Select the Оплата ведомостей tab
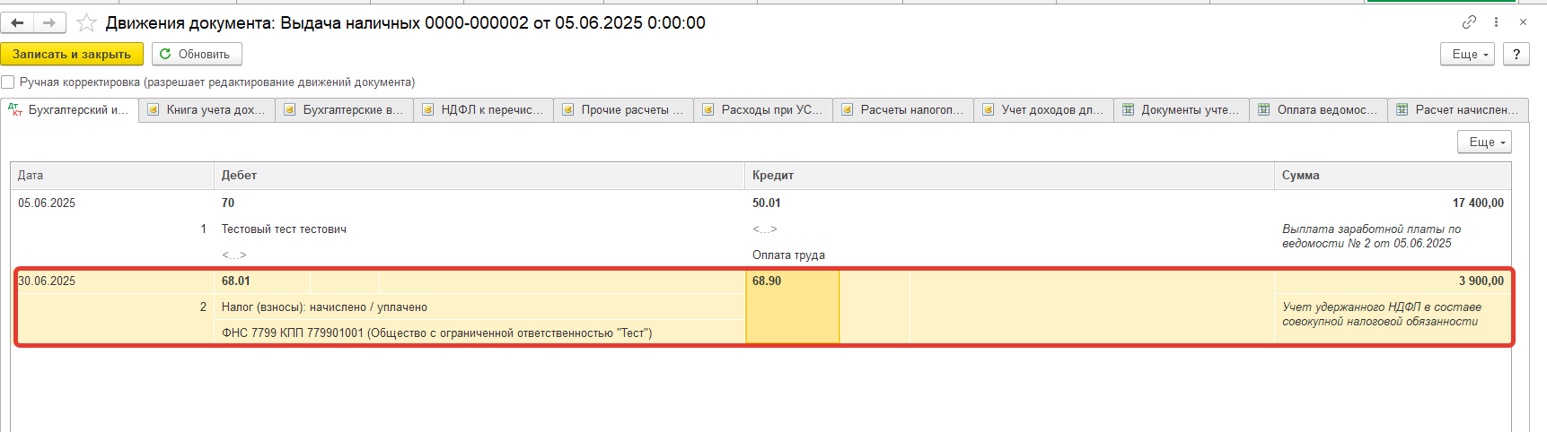The image size is (1547, 432). coord(1318,109)
